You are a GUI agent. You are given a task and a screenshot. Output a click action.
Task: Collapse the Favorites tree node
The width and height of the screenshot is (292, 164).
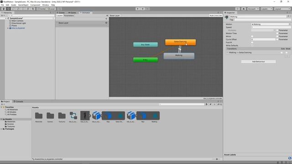click(x=1, y=108)
